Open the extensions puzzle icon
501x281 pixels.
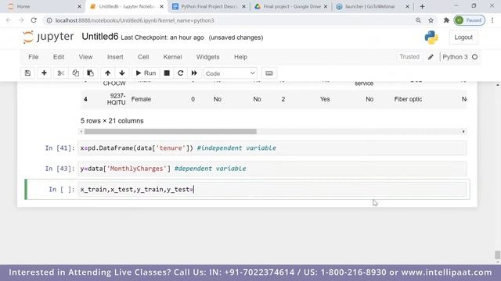click(x=446, y=20)
